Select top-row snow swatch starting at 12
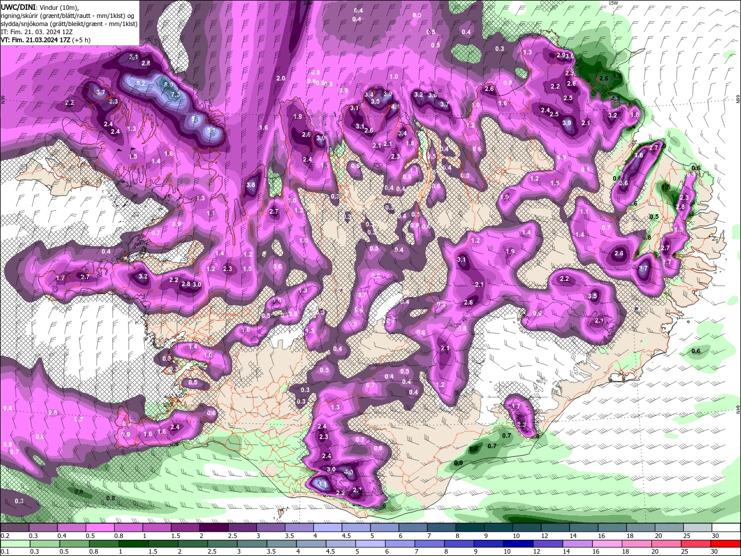741x556 pixels. 555,528
